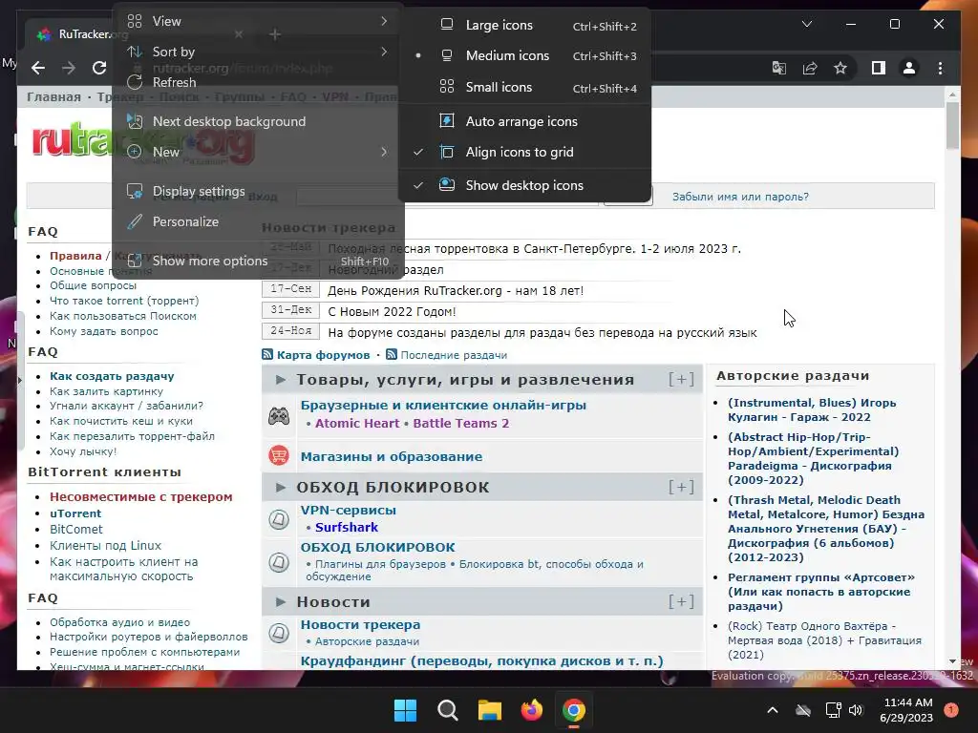
Task: Open Карта форумов link
Action: pos(323,355)
